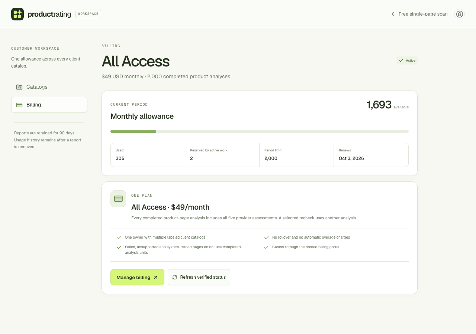Viewport: 476px width, 334px height.
Task: Click the Renews Oct 3, 2026 cell
Action: click(371, 155)
